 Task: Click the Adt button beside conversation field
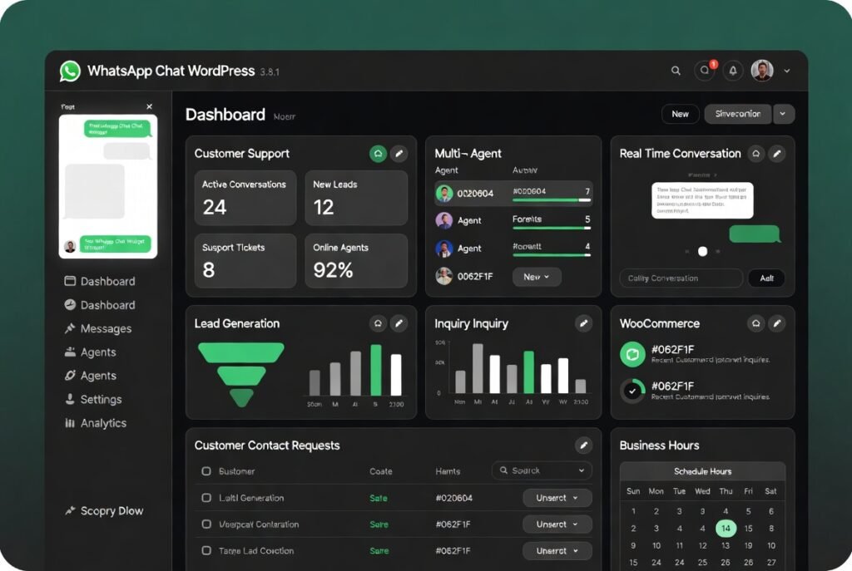[766, 278]
